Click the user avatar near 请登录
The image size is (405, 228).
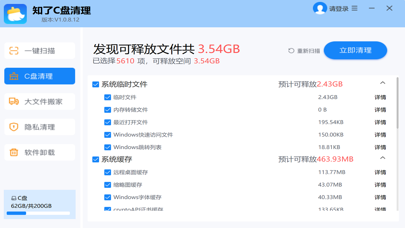320,8
